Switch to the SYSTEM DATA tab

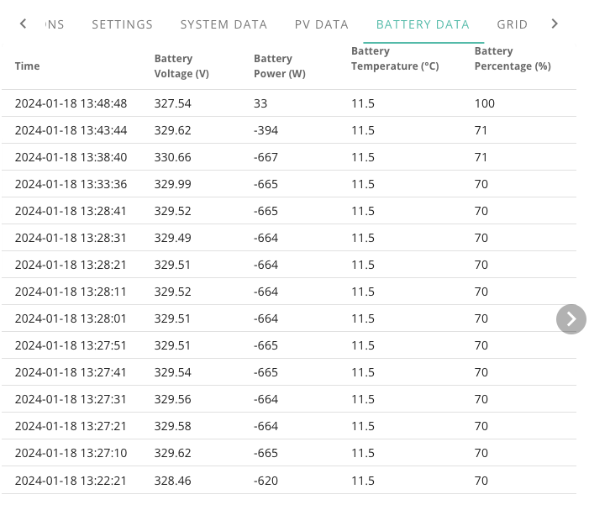(224, 24)
